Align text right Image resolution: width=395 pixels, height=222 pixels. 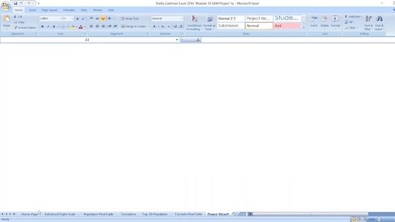[x=103, y=27]
